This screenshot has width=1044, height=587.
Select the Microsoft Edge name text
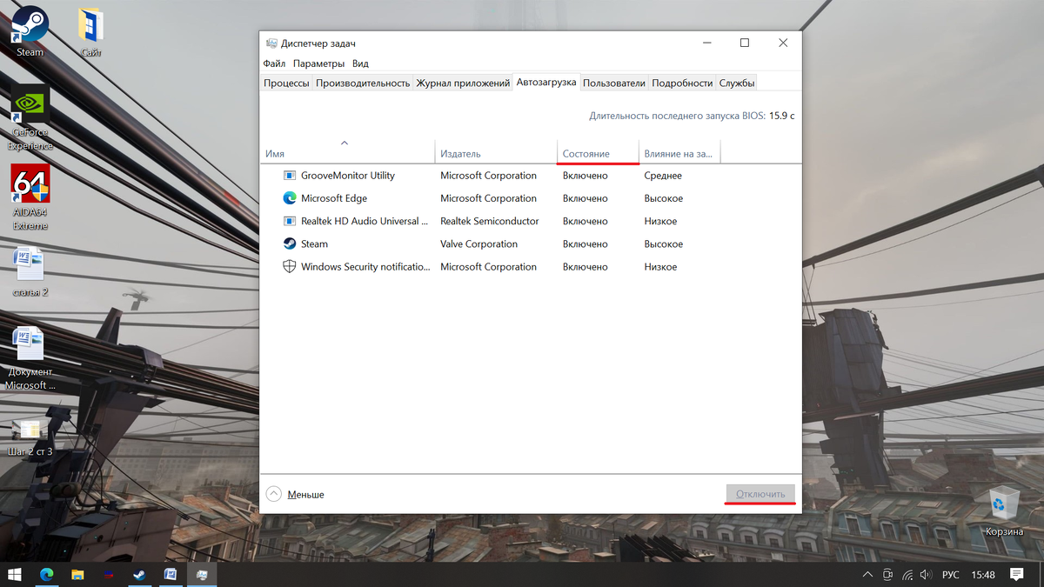334,198
